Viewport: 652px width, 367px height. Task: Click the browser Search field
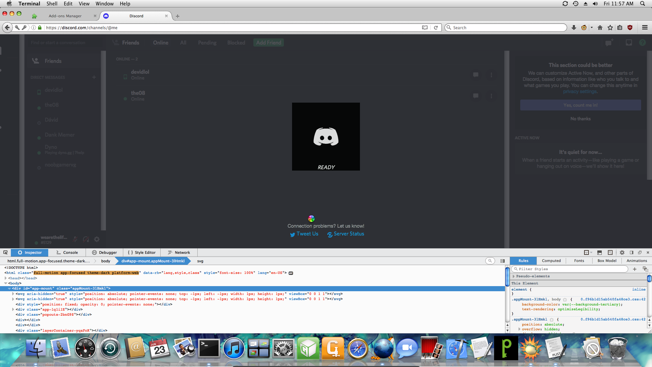[x=506, y=28]
